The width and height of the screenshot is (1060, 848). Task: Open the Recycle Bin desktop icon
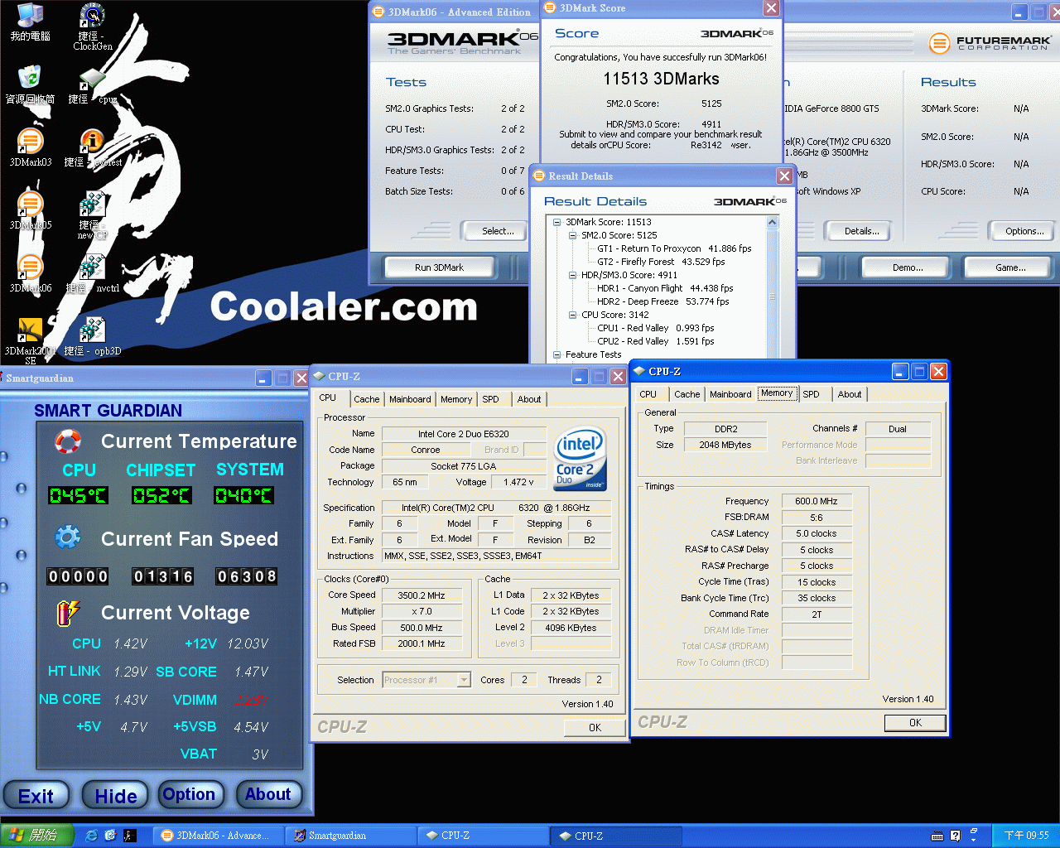coord(30,84)
